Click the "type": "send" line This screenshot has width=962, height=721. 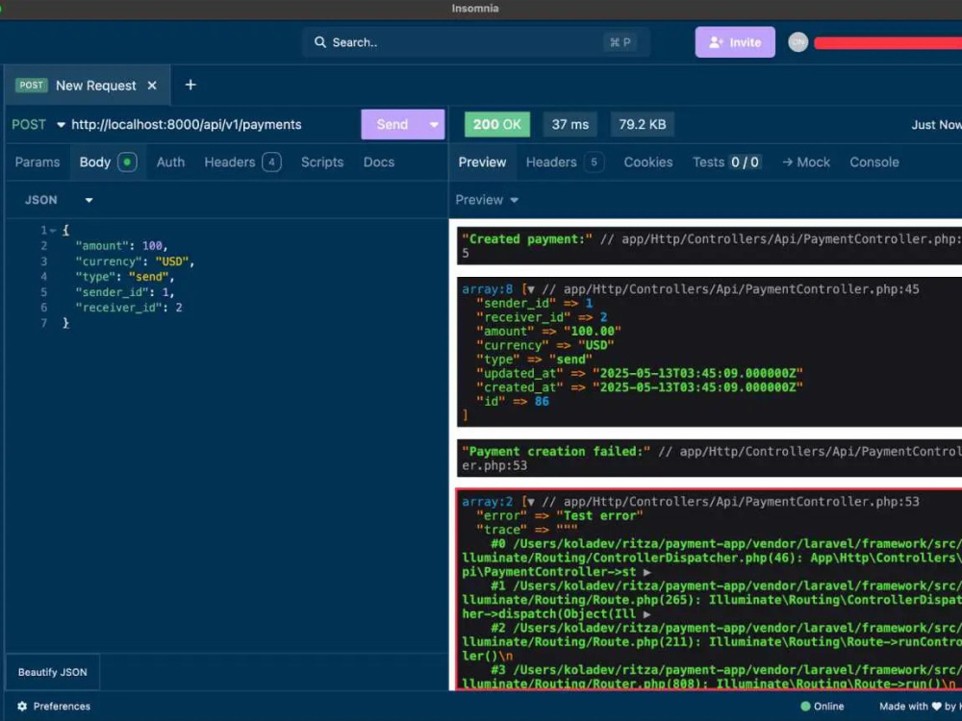tap(125, 277)
